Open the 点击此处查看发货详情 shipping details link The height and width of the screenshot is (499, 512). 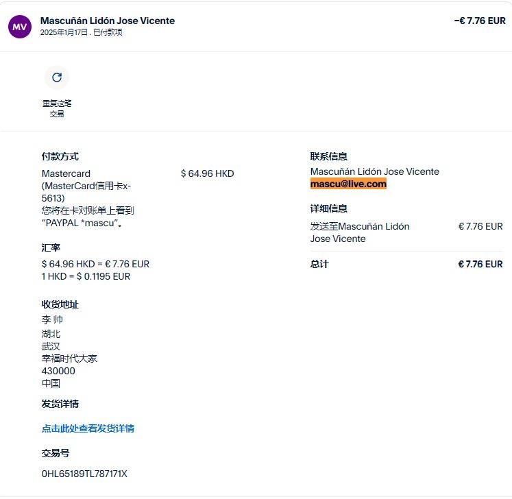[88, 428]
